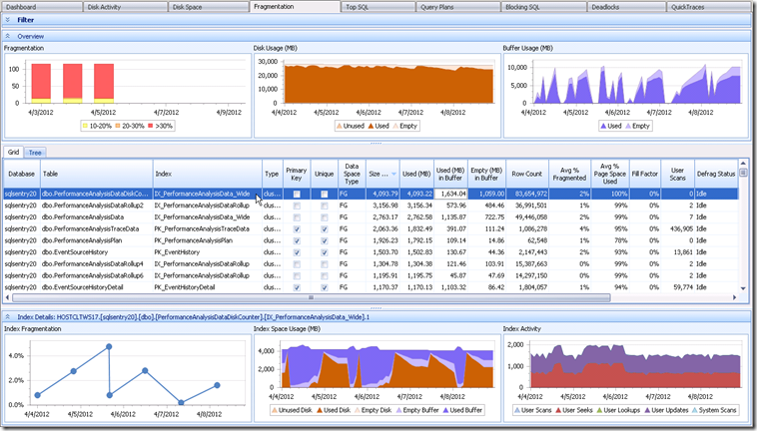This screenshot has width=757, height=431.
Task: Click the Used Buffer legend marker
Action: (445, 410)
